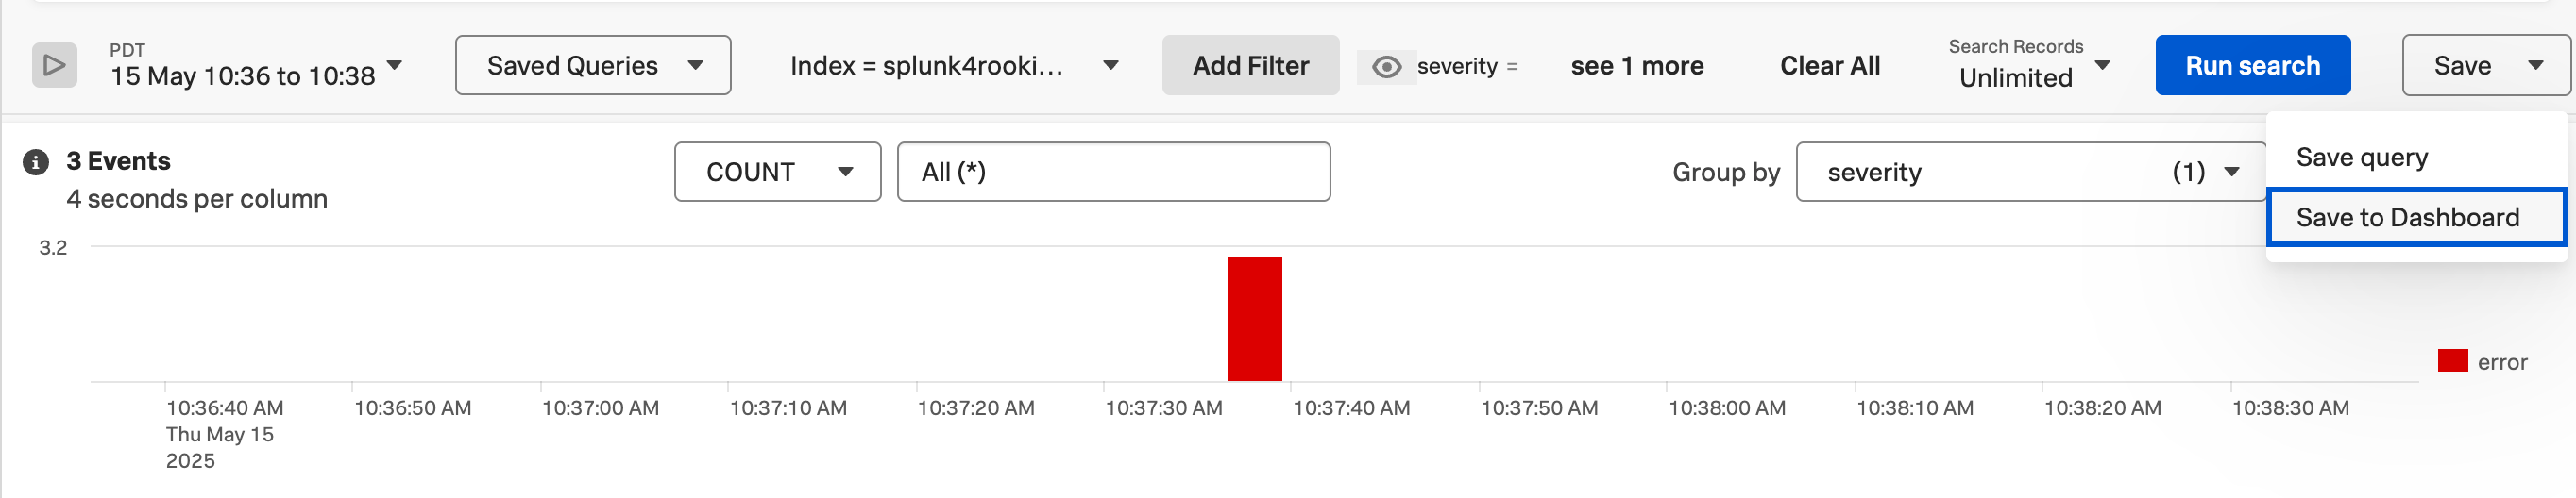Click the Add Filter button
Screen dimensions: 2576x498
point(1249,66)
